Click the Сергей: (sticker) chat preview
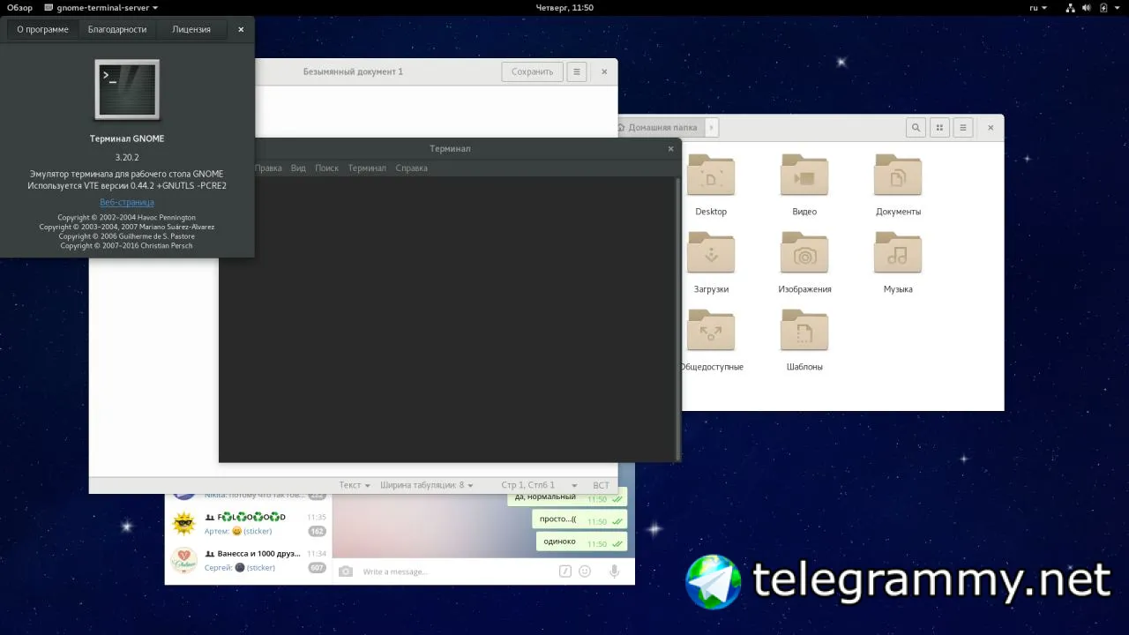 coord(240,567)
